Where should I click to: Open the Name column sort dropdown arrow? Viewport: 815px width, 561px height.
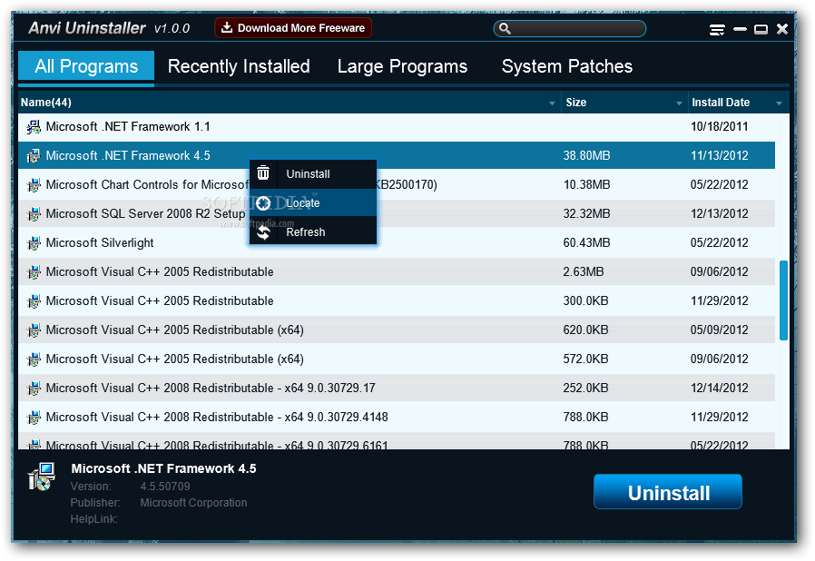[552, 103]
